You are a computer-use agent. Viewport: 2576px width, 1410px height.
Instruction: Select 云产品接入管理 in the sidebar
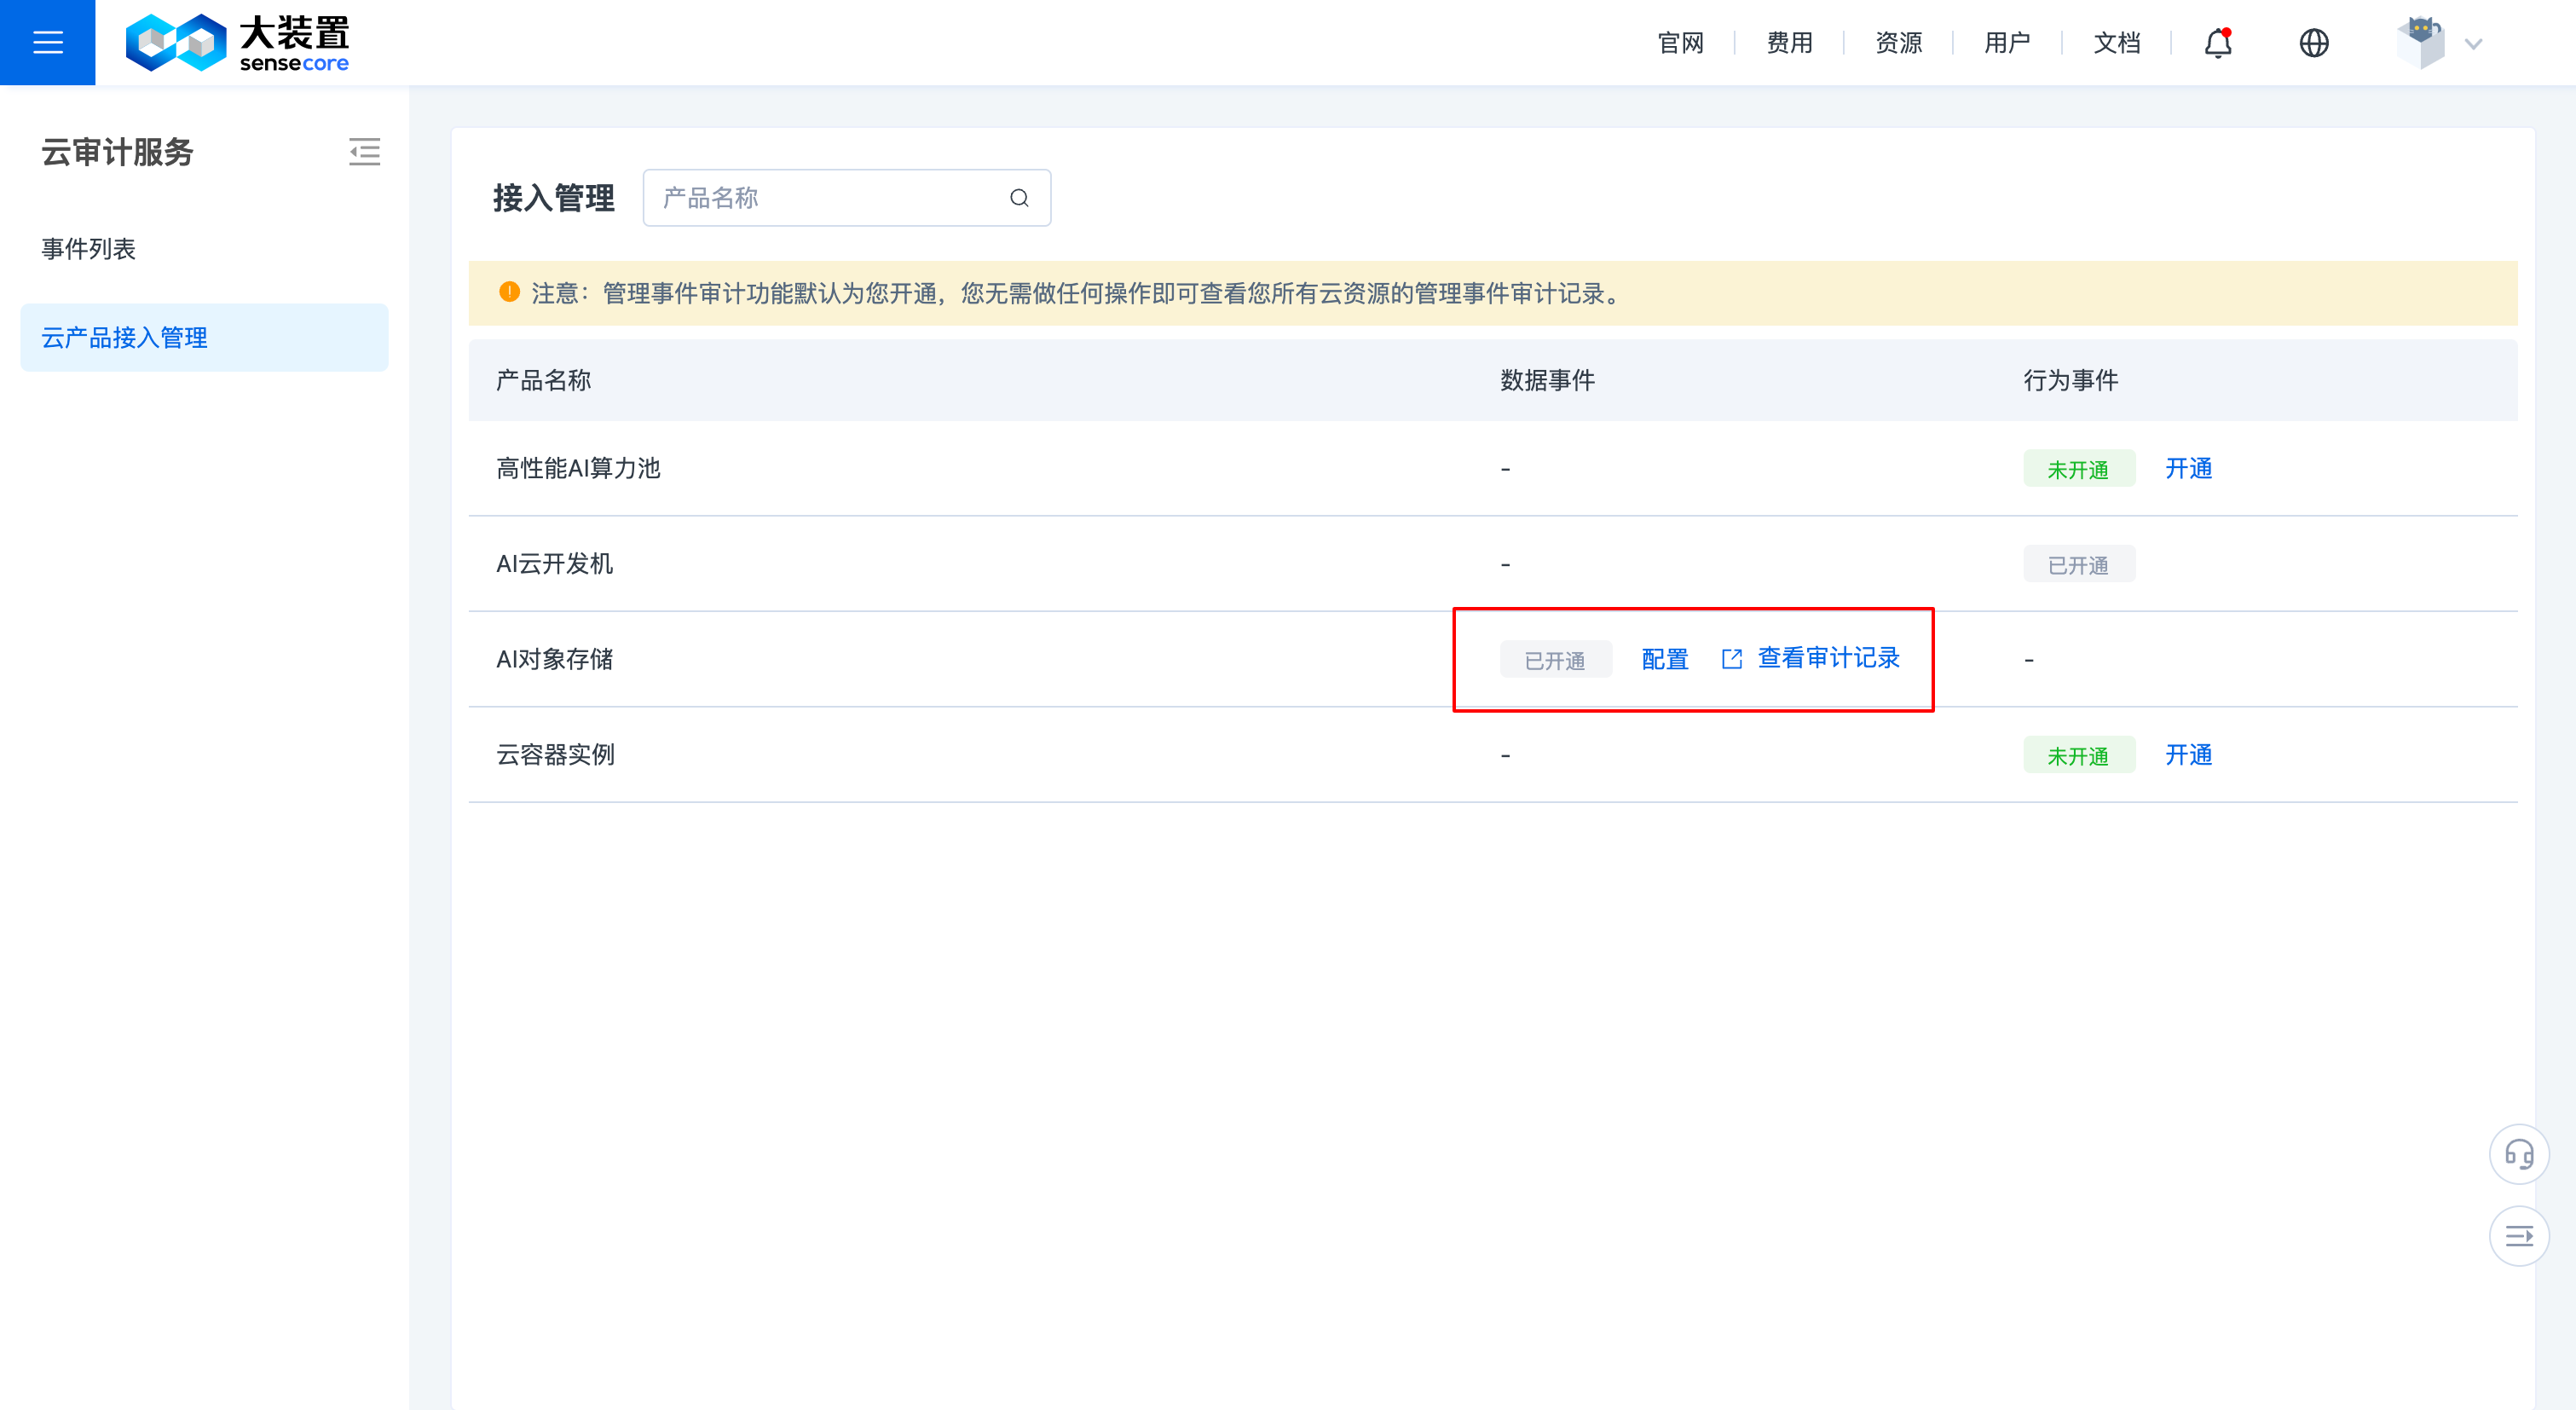click(x=204, y=338)
